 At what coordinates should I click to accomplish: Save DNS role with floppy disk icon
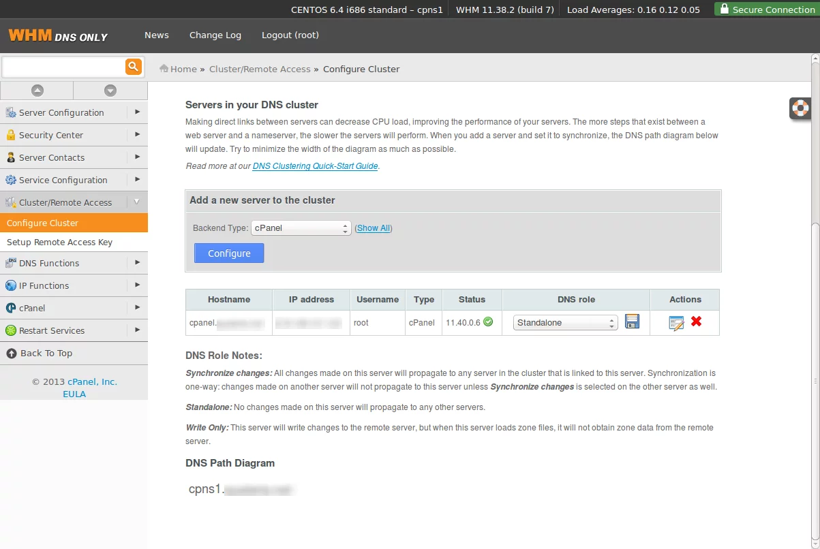633,321
